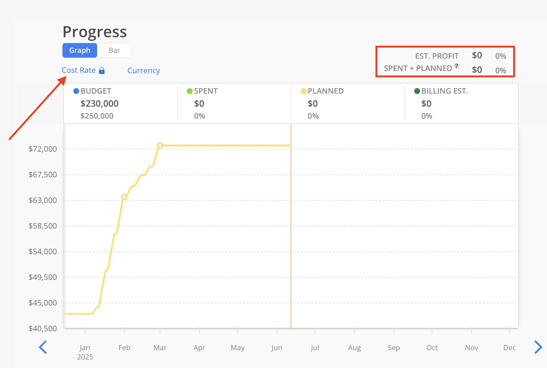
Task: Open the Currency link
Action: pos(144,71)
